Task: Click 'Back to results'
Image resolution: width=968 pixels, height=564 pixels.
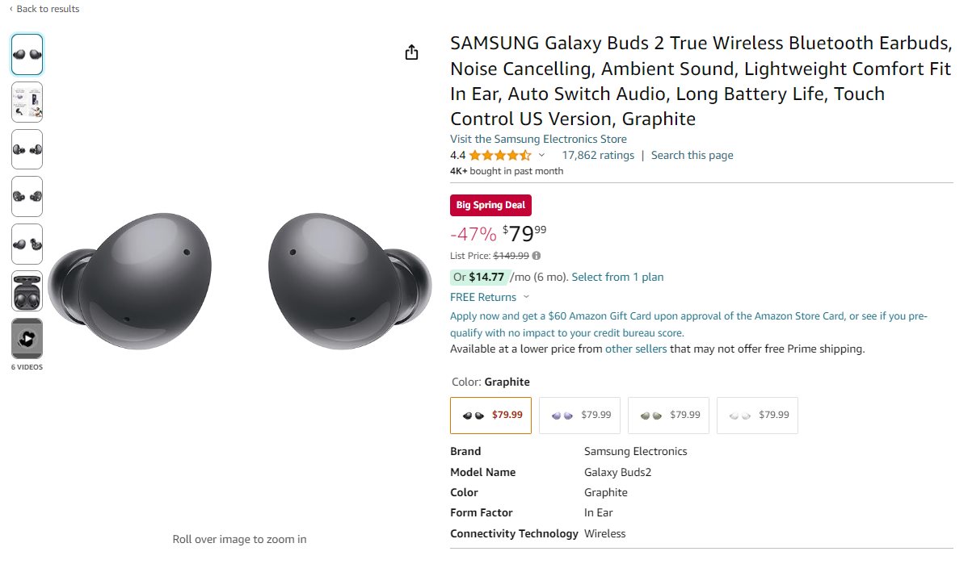Action: [x=45, y=9]
